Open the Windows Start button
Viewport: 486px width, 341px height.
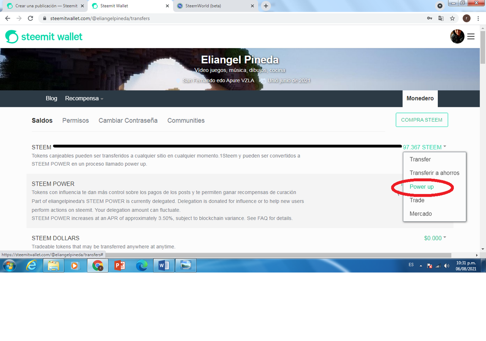(x=9, y=266)
